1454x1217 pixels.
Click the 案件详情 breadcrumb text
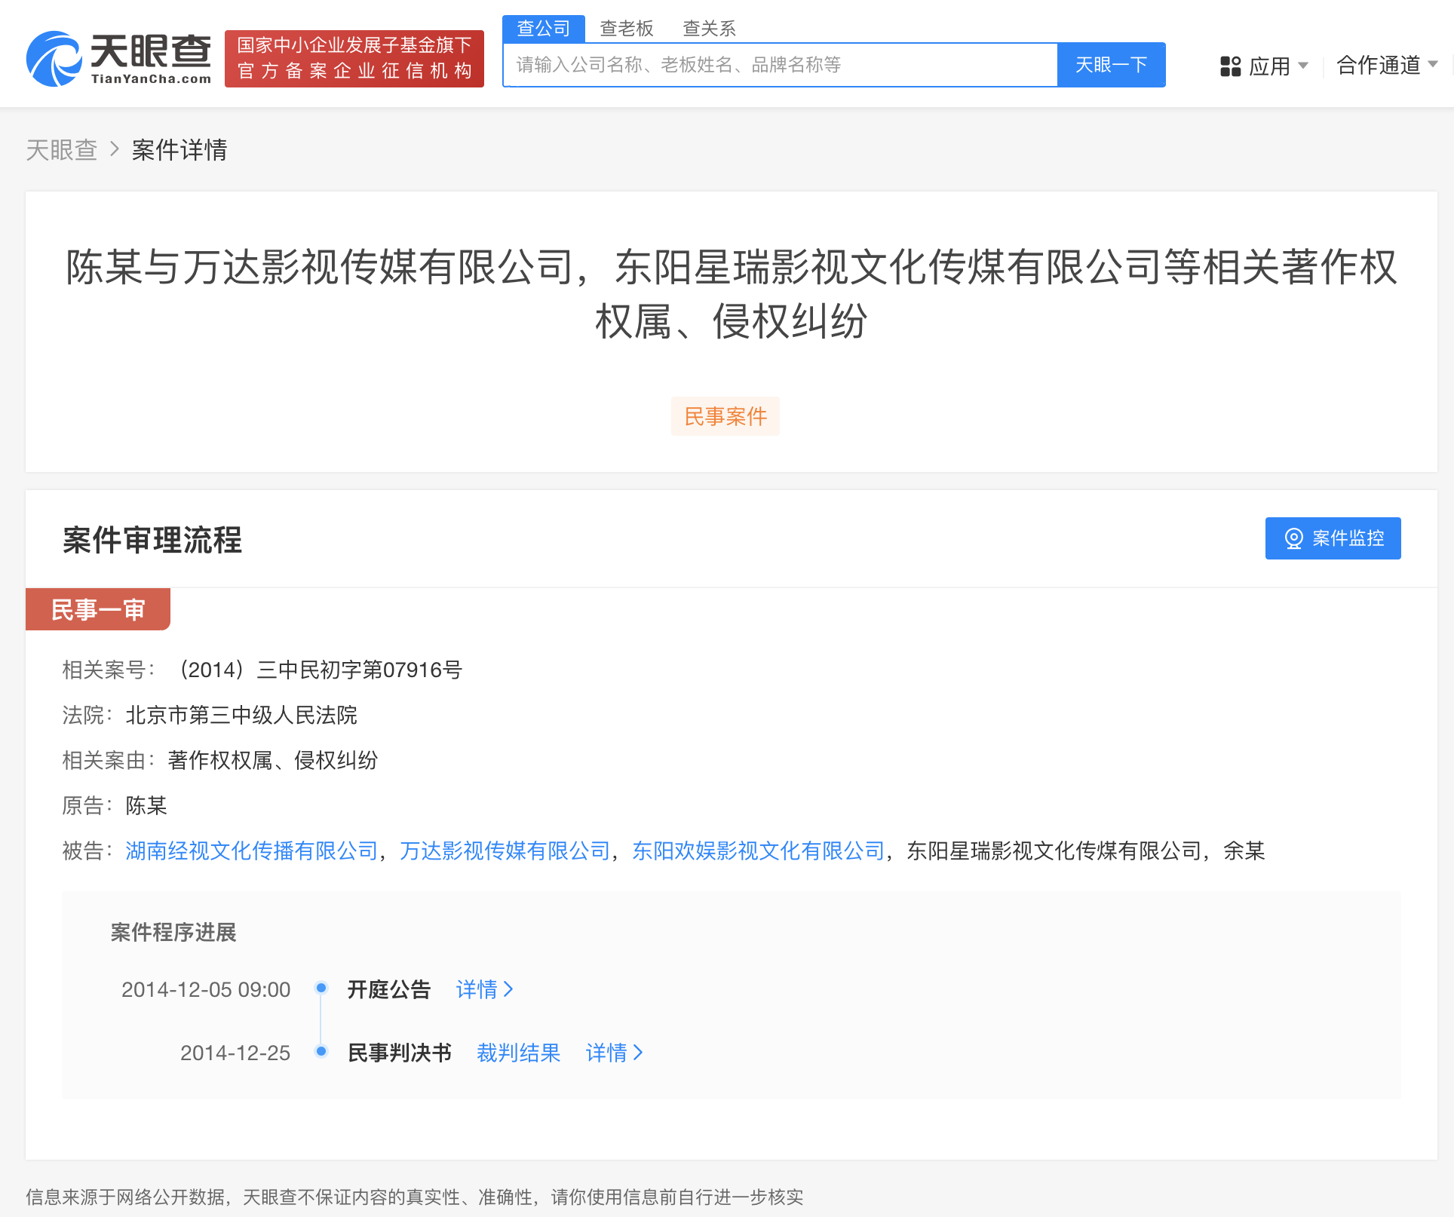(x=179, y=150)
